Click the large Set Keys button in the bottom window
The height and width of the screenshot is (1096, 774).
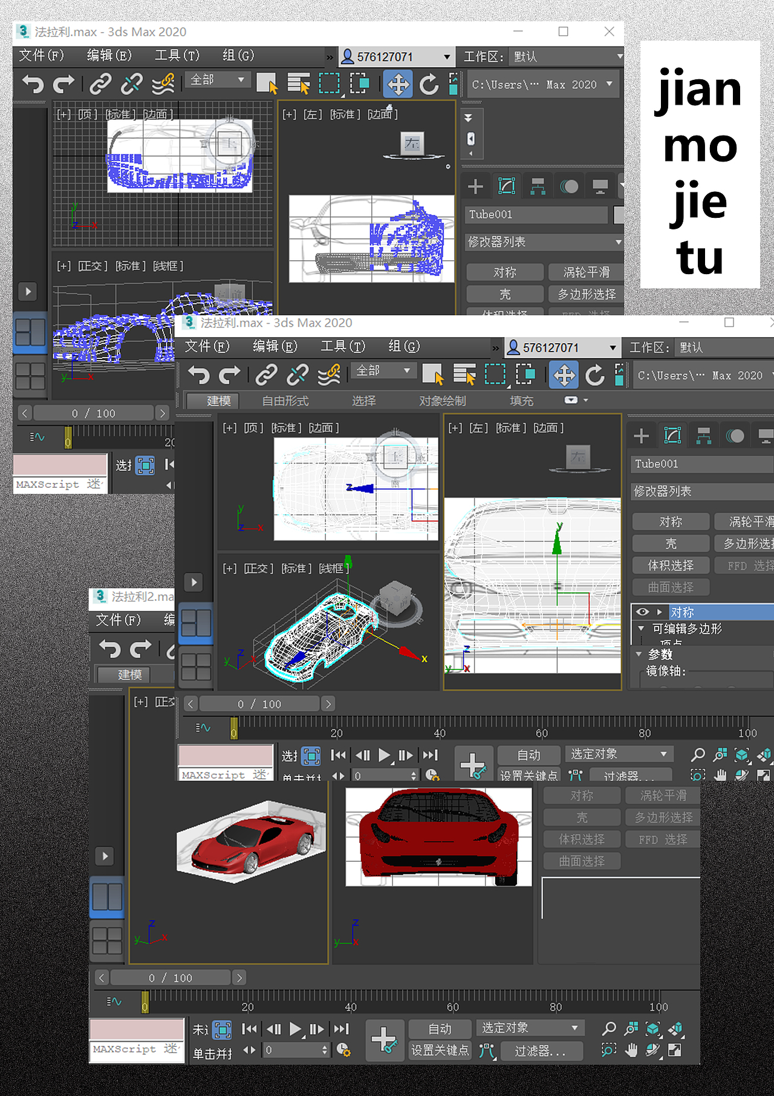click(384, 1039)
